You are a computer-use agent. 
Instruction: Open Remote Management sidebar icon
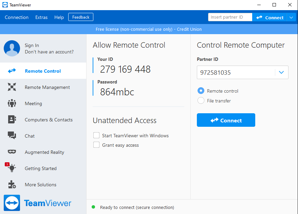[x=12, y=87]
